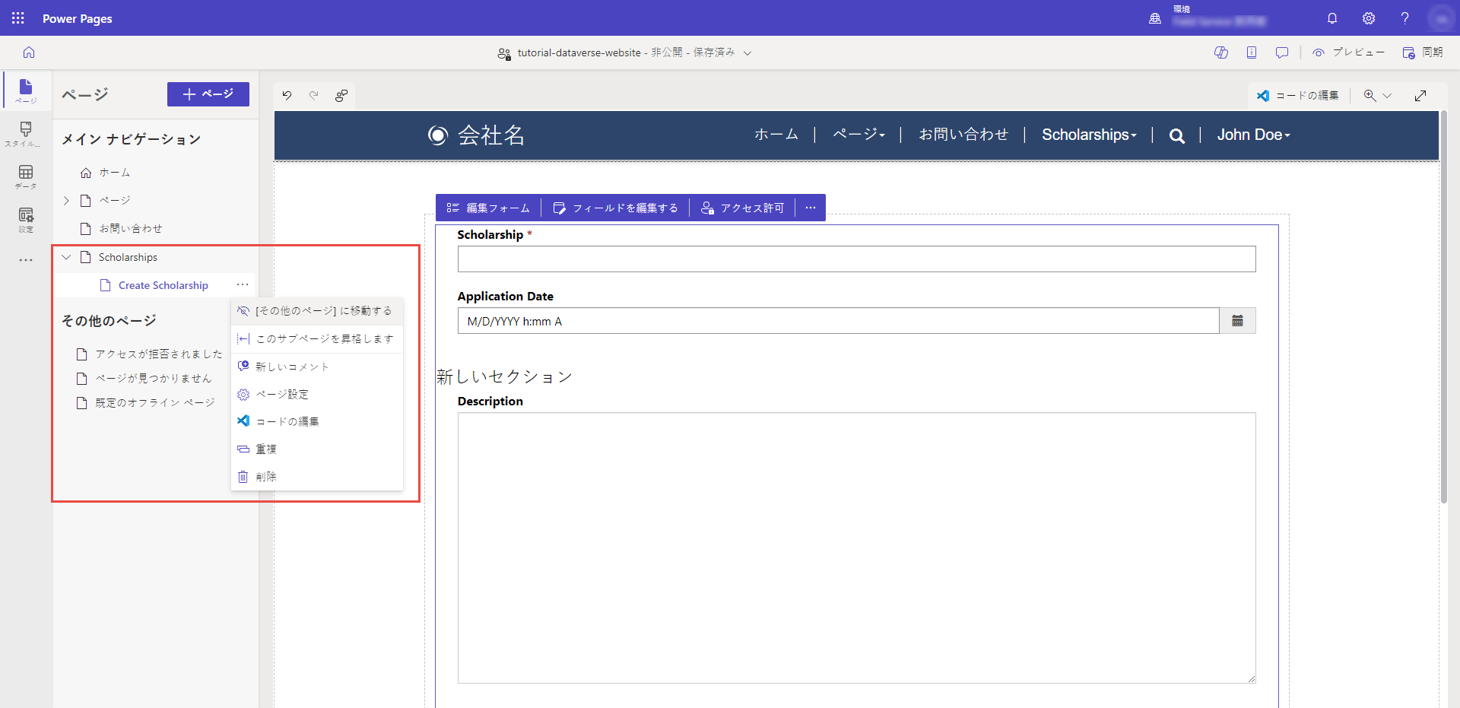This screenshot has width=1460, height=708.
Task: Click the + ページ button
Action: pos(208,94)
